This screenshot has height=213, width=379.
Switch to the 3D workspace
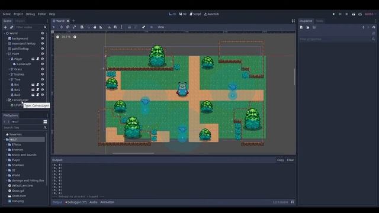pos(183,14)
